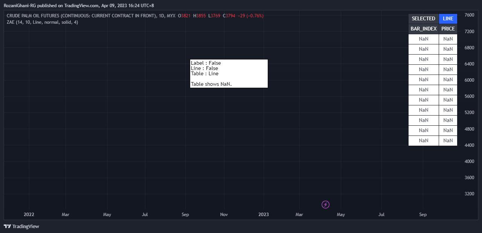Click the 3600 price axis label
The image size is (482, 233).
click(x=470, y=177)
